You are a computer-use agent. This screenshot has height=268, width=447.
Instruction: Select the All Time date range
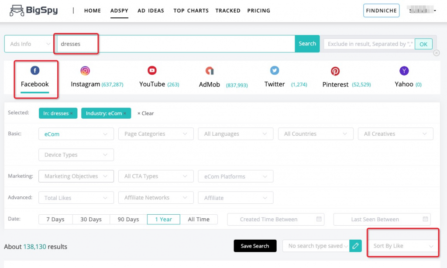(199, 219)
